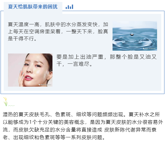Click the yellow flower grass icon
165x141 pixels.
pyautogui.click(x=5, y=101)
